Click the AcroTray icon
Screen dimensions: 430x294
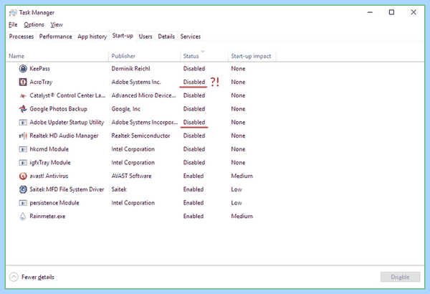23,82
